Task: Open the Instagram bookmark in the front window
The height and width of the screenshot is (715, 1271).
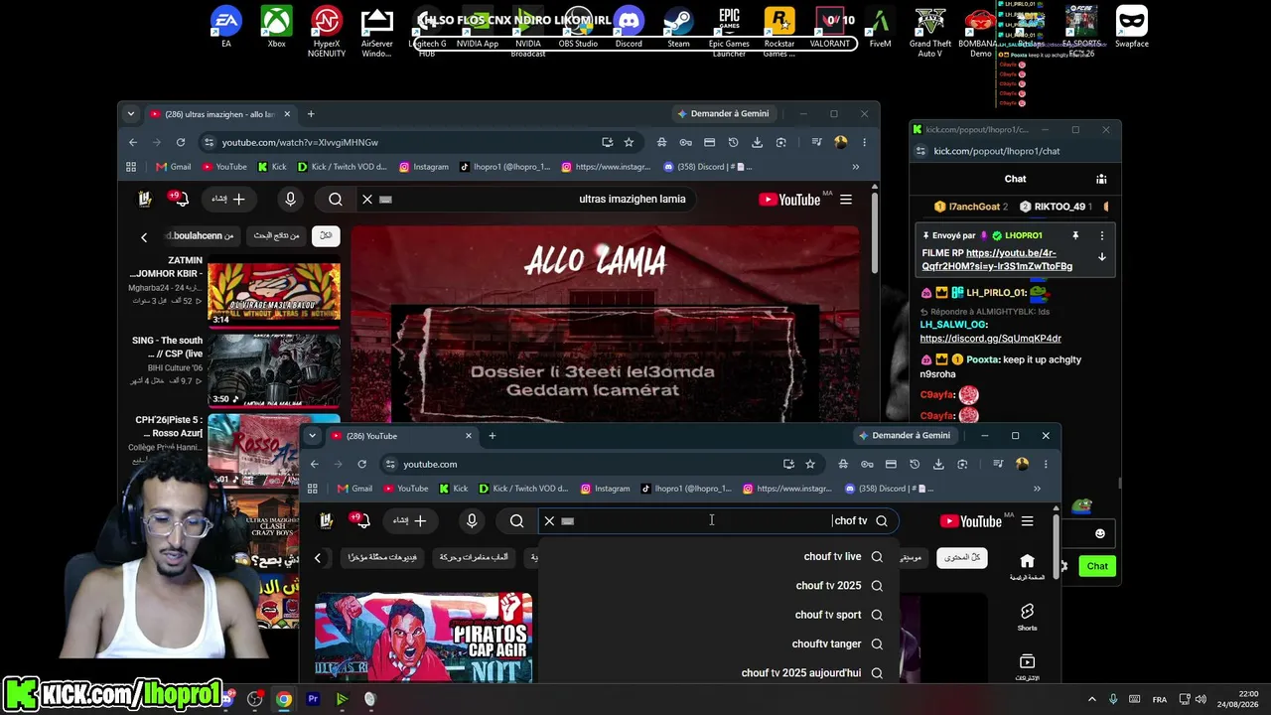Action: (605, 489)
